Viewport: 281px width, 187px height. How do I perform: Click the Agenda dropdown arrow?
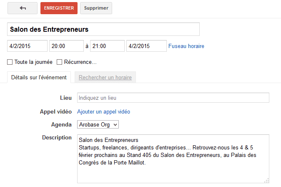pyautogui.click(x=115, y=124)
